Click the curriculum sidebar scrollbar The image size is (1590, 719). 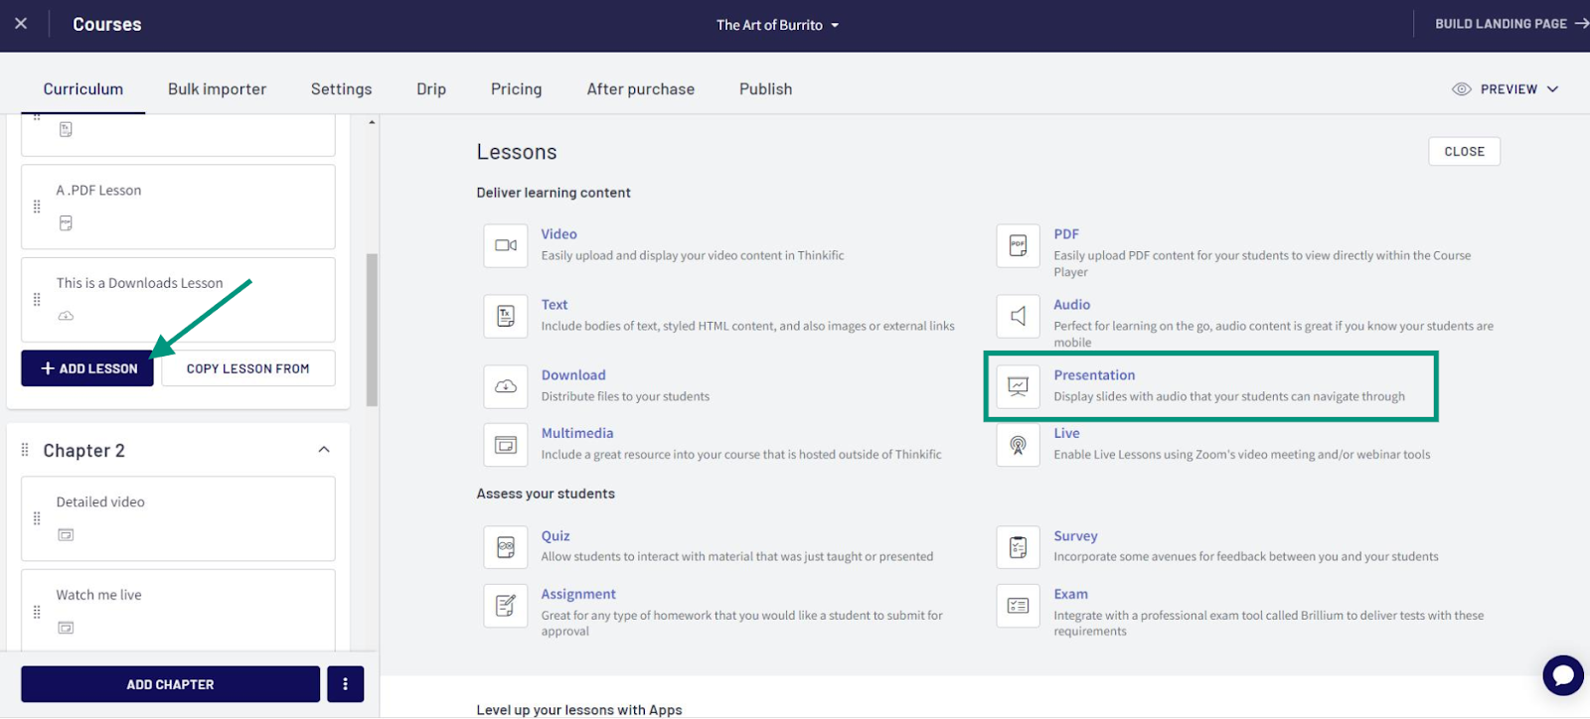372,330
